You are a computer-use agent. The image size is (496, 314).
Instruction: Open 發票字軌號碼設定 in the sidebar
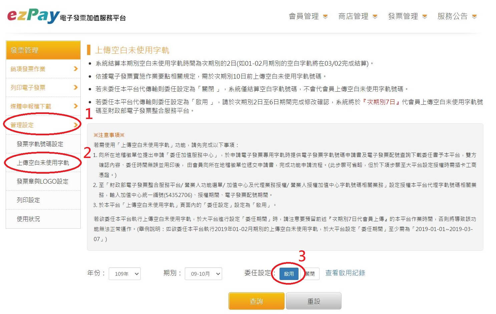point(40,144)
